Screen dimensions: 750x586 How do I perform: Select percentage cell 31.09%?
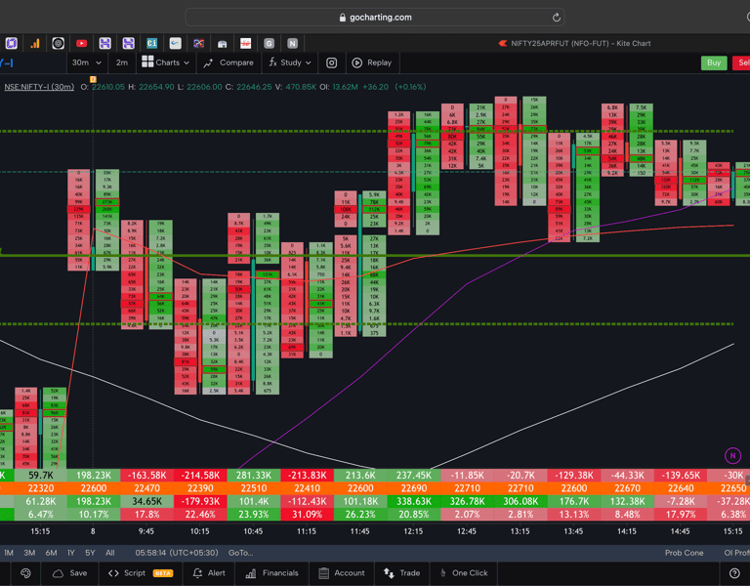point(307,515)
